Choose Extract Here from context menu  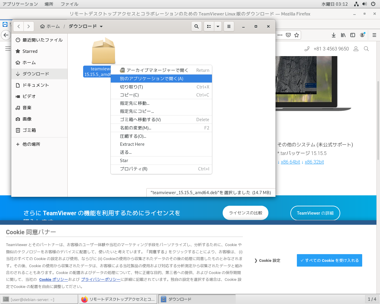[132, 144]
